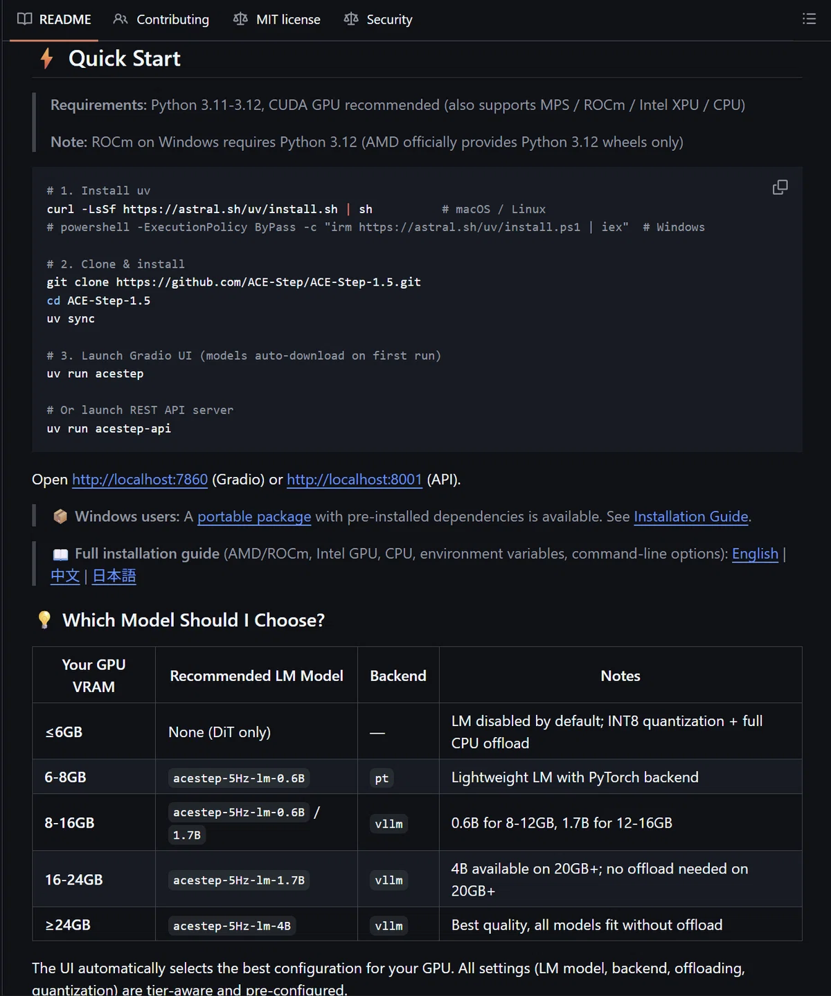Click the book icon beside README
The width and height of the screenshot is (831, 996).
point(25,19)
